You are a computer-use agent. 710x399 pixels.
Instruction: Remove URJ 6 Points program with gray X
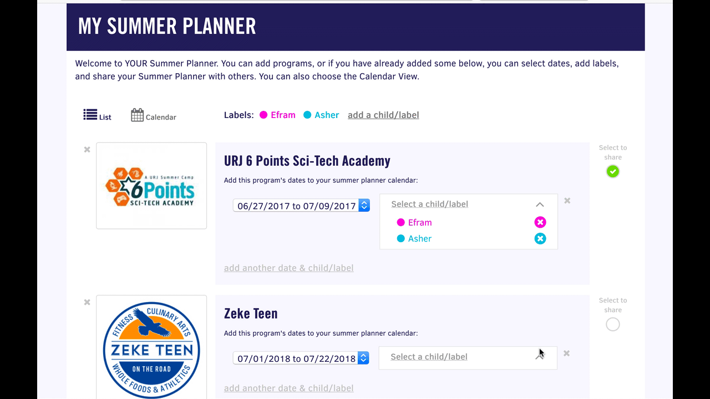point(87,150)
